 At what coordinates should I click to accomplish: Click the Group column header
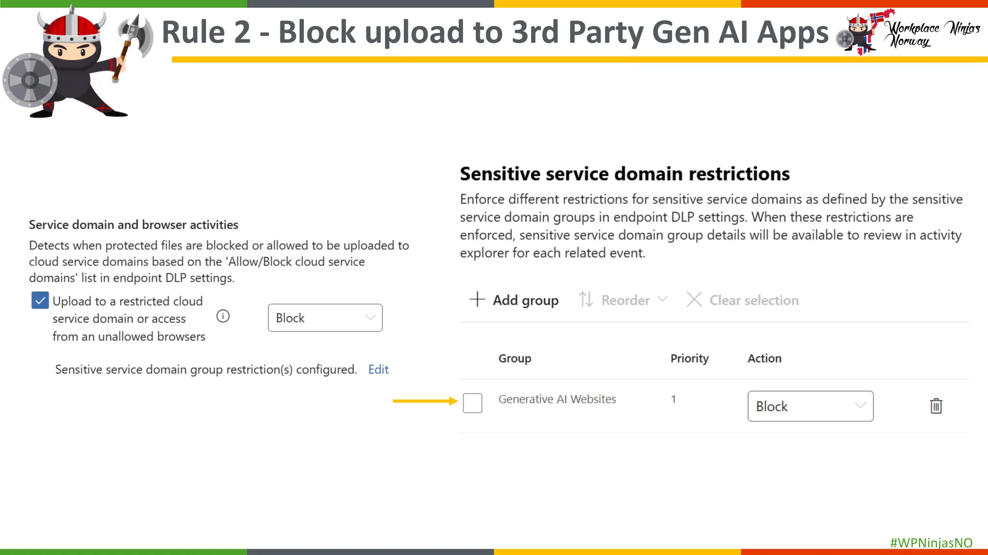(515, 358)
